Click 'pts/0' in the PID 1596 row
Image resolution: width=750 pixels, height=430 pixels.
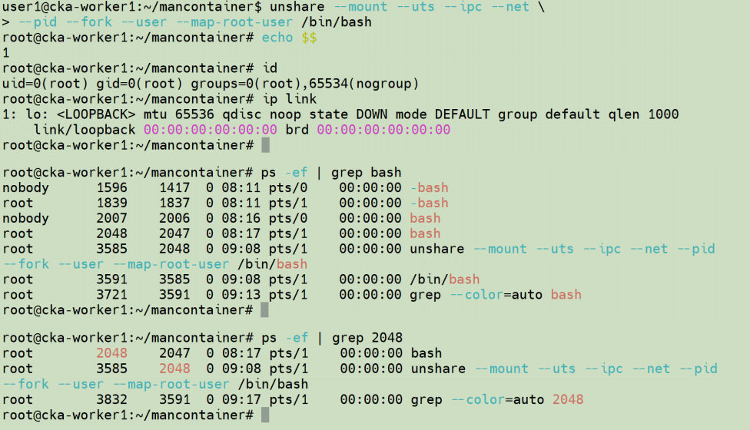pos(288,188)
